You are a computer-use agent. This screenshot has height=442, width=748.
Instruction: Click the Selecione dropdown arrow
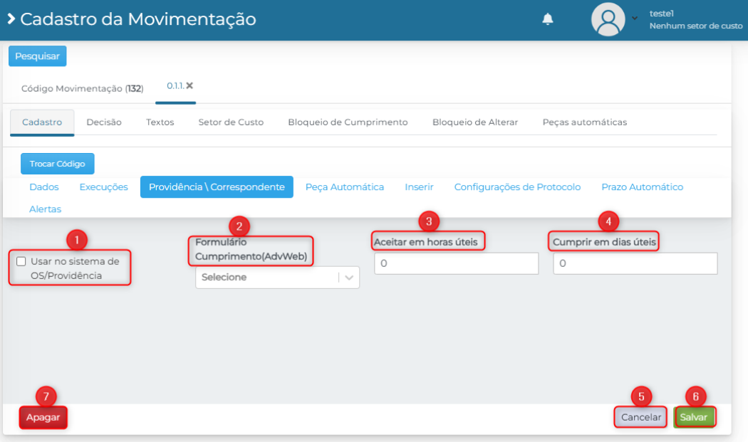349,278
